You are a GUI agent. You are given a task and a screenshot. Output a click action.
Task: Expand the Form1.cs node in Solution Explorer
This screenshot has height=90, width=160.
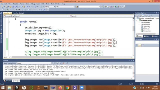[x=139, y=29]
